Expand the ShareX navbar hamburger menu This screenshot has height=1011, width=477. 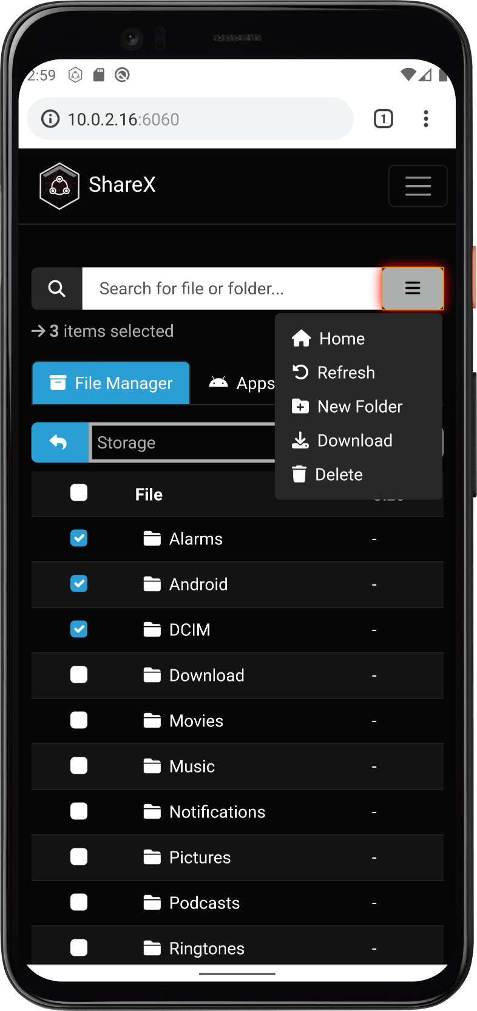click(x=418, y=186)
